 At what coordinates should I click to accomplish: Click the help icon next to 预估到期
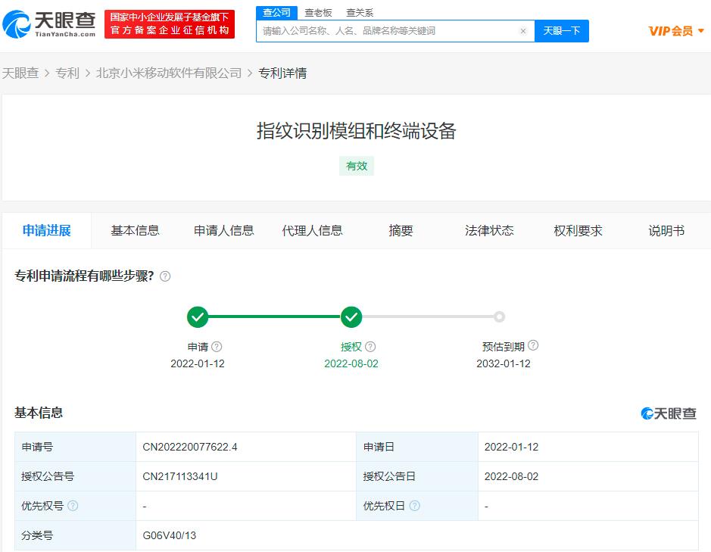pos(533,345)
